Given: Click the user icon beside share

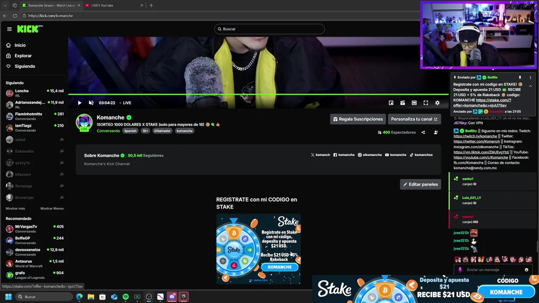Looking at the screenshot, I should click(436, 132).
